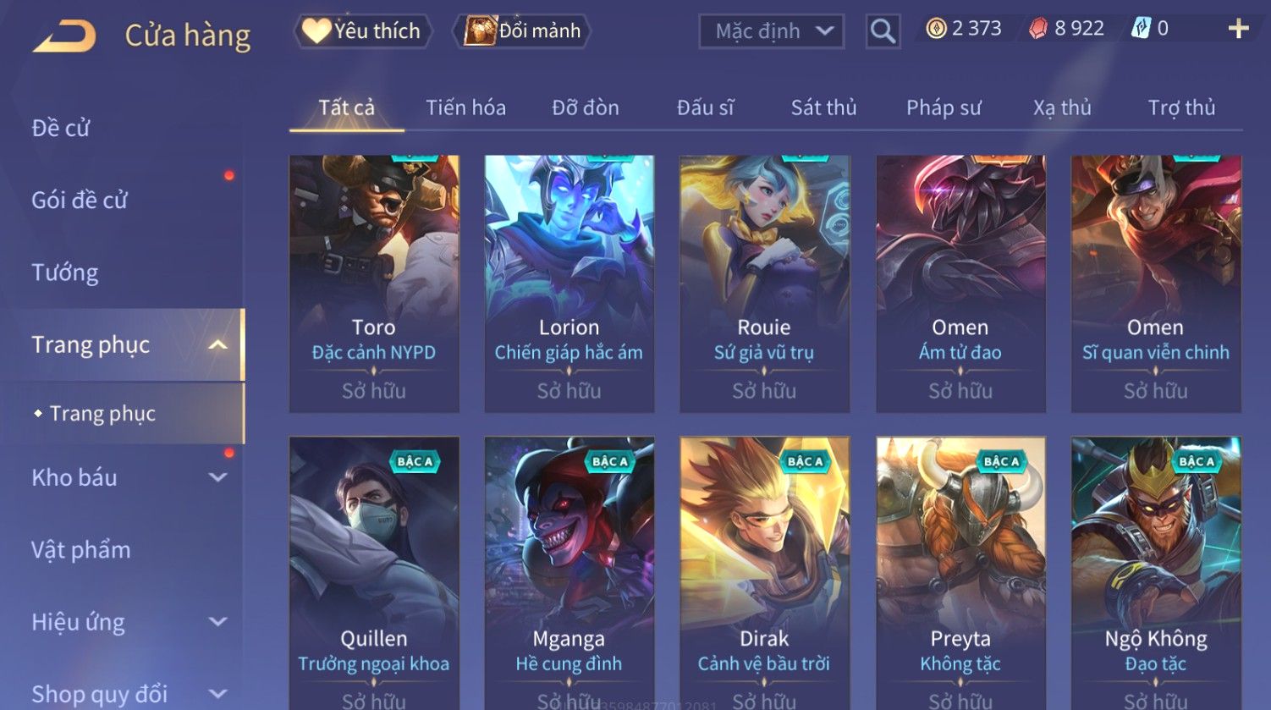Open Tướng in the left sidebar

click(x=65, y=272)
